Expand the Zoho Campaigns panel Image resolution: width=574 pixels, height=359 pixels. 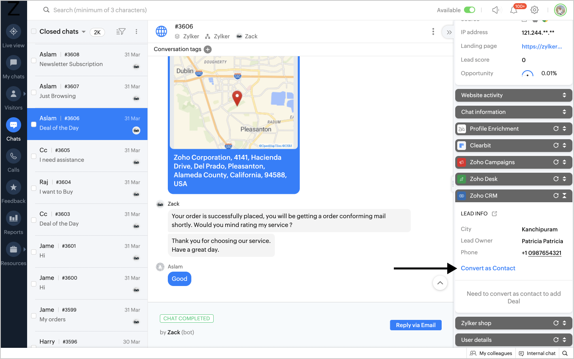(x=564, y=162)
